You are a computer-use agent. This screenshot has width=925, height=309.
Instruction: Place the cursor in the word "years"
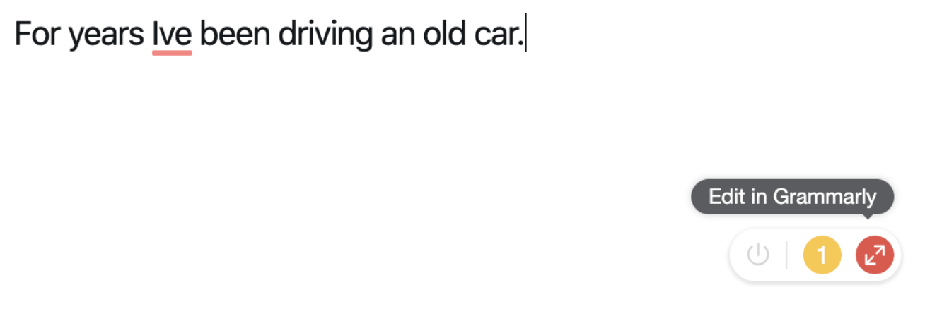[106, 35]
